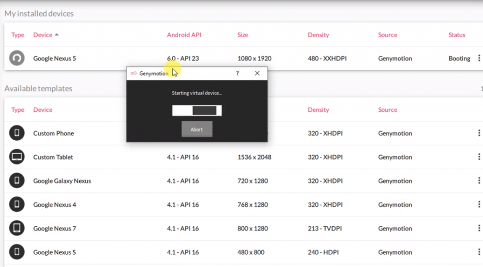Sort installed devices by Status column
Viewport: 483px width, 267px height.
click(457, 35)
